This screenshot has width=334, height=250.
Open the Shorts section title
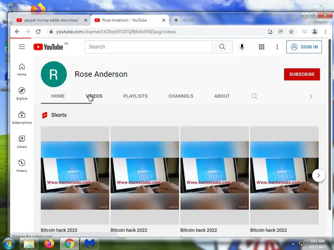[59, 115]
